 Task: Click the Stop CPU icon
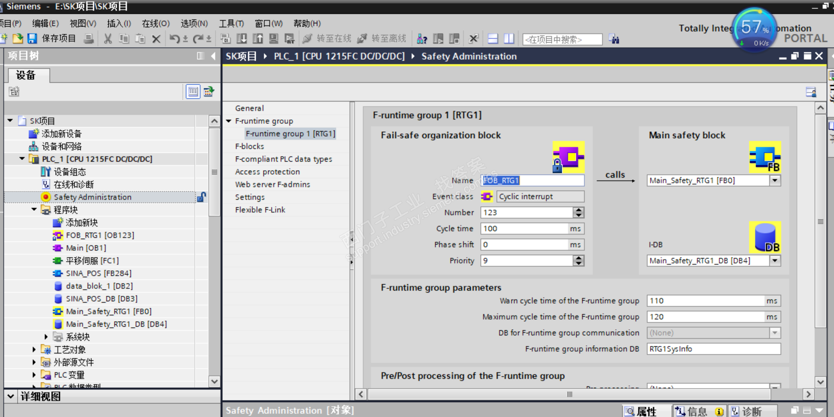[x=454, y=39]
